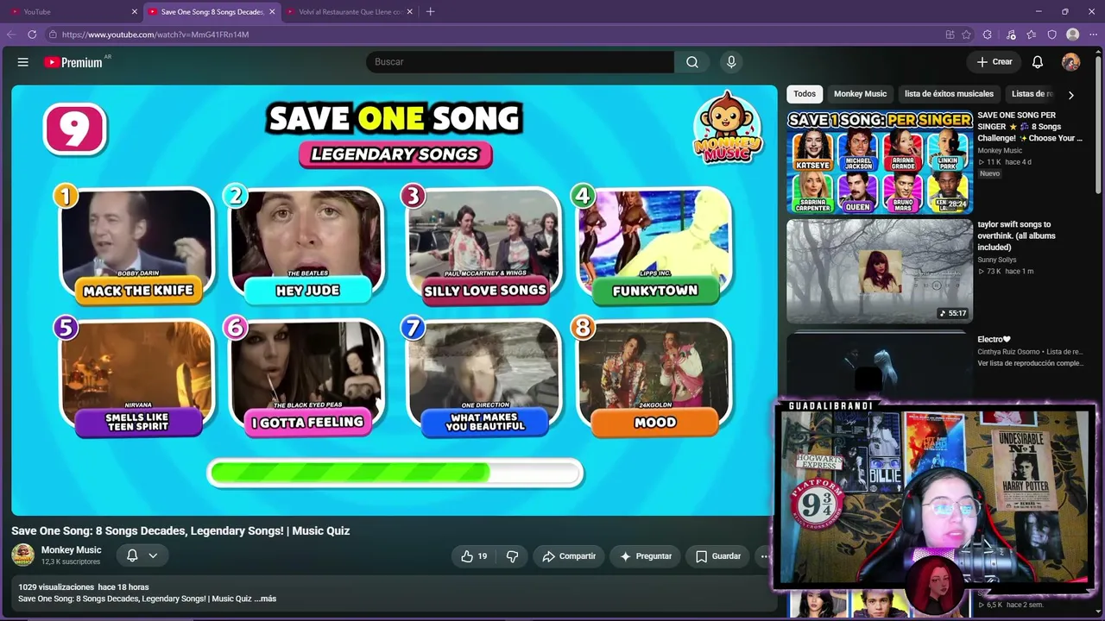Click the video title below the player
Viewport: 1105px width, 621px height.
click(180, 531)
